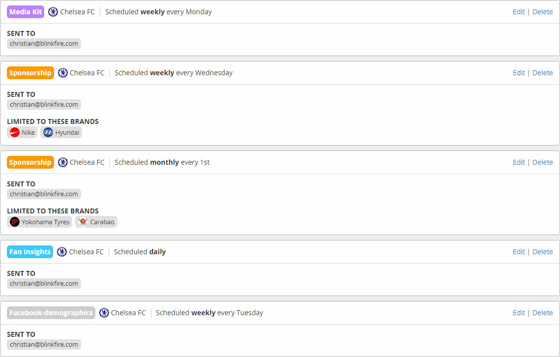The image size is (560, 357).
Task: Click Chelsea crest in monthly Sponsorship row
Action: (x=63, y=162)
